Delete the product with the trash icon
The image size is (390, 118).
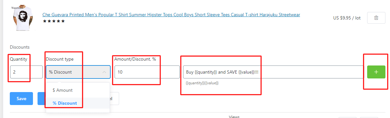click(376, 18)
